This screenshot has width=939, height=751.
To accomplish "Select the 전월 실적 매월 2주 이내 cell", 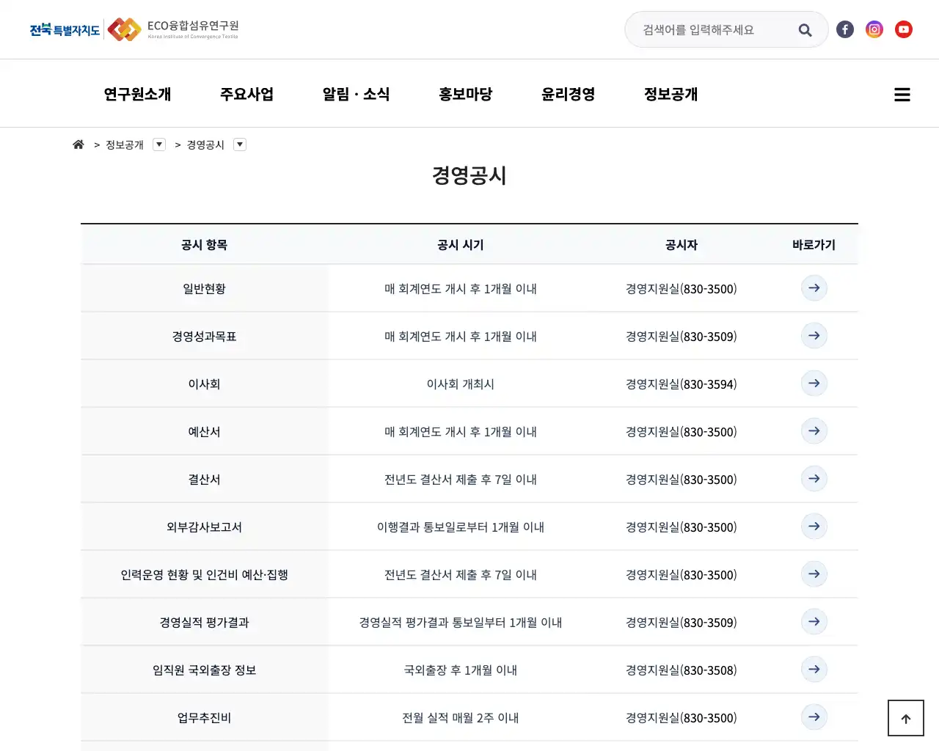I will (x=461, y=718).
